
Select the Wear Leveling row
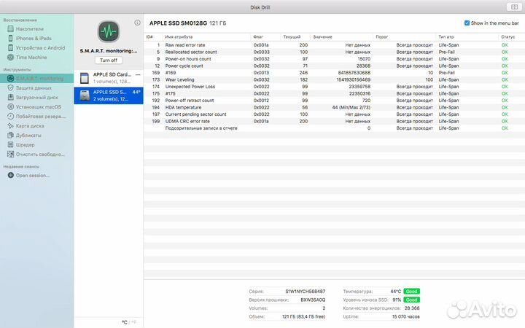point(334,79)
